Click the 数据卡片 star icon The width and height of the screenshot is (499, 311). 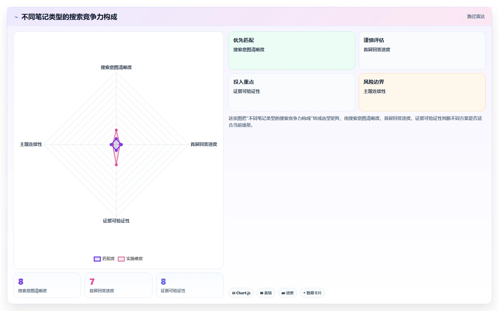[304, 293]
